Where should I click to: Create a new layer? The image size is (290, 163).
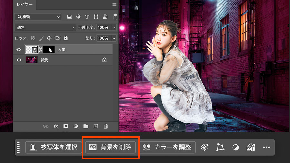click(x=96, y=126)
